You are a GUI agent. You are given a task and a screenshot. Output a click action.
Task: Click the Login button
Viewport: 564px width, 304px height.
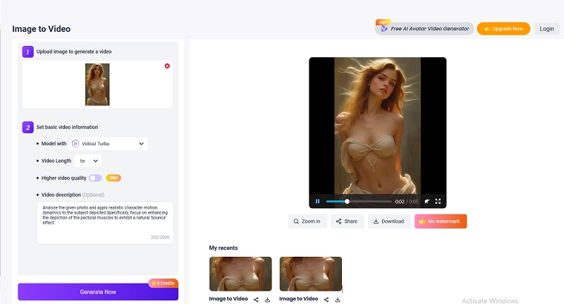click(x=547, y=29)
